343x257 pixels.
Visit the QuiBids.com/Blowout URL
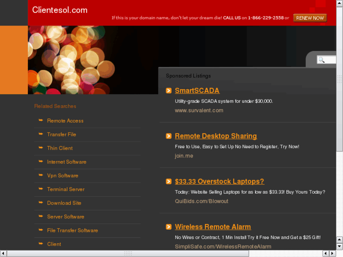(x=201, y=201)
